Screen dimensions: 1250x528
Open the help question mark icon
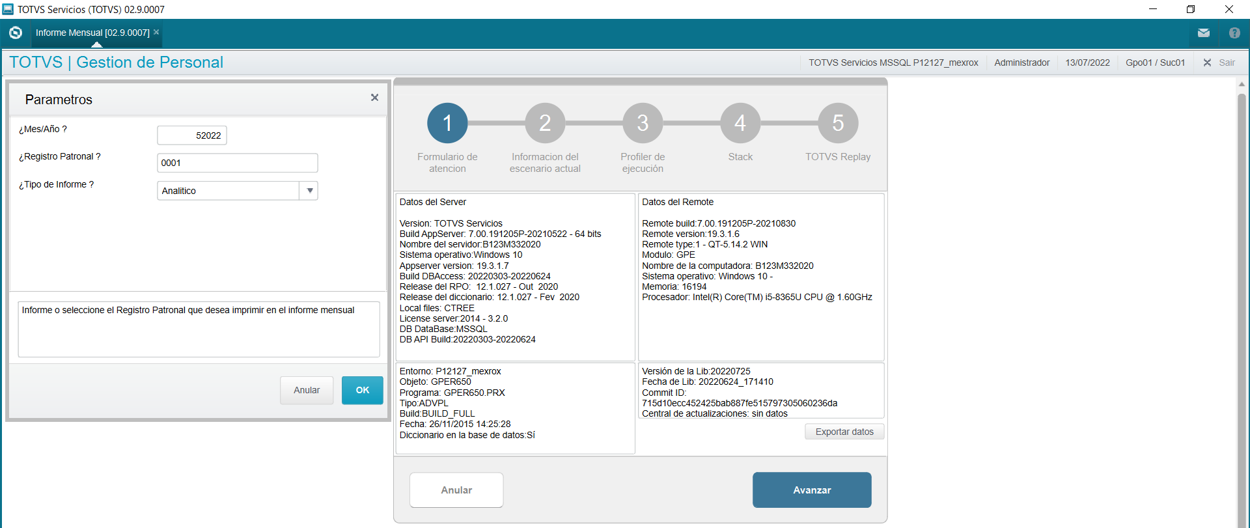click(x=1234, y=33)
